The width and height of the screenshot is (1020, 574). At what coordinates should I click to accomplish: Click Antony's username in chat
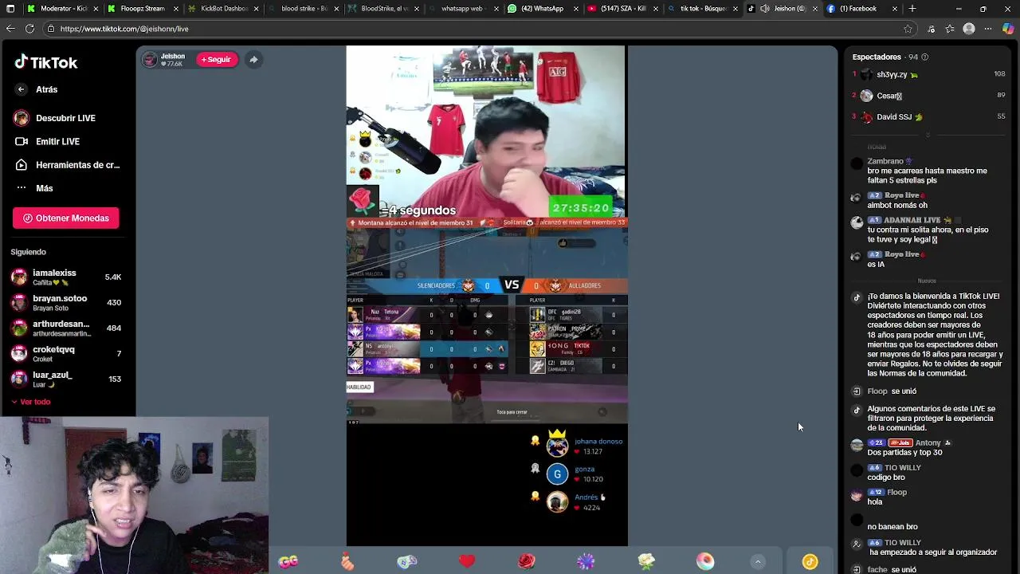pyautogui.click(x=928, y=442)
